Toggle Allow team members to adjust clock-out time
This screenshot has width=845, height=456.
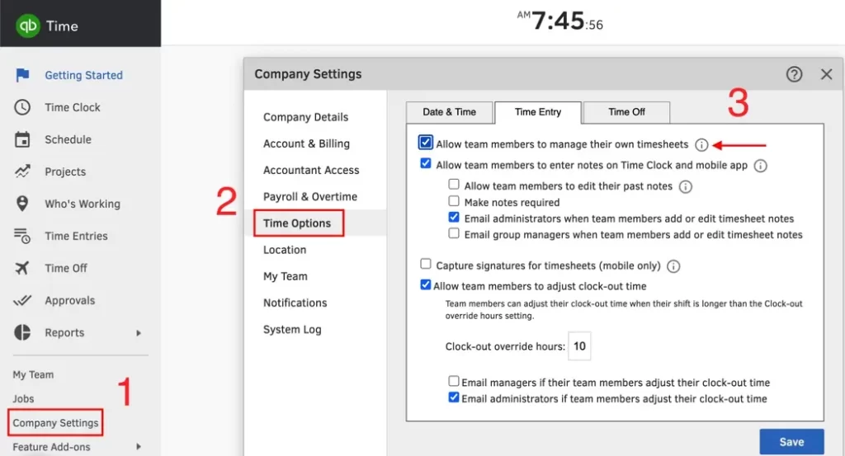point(425,284)
